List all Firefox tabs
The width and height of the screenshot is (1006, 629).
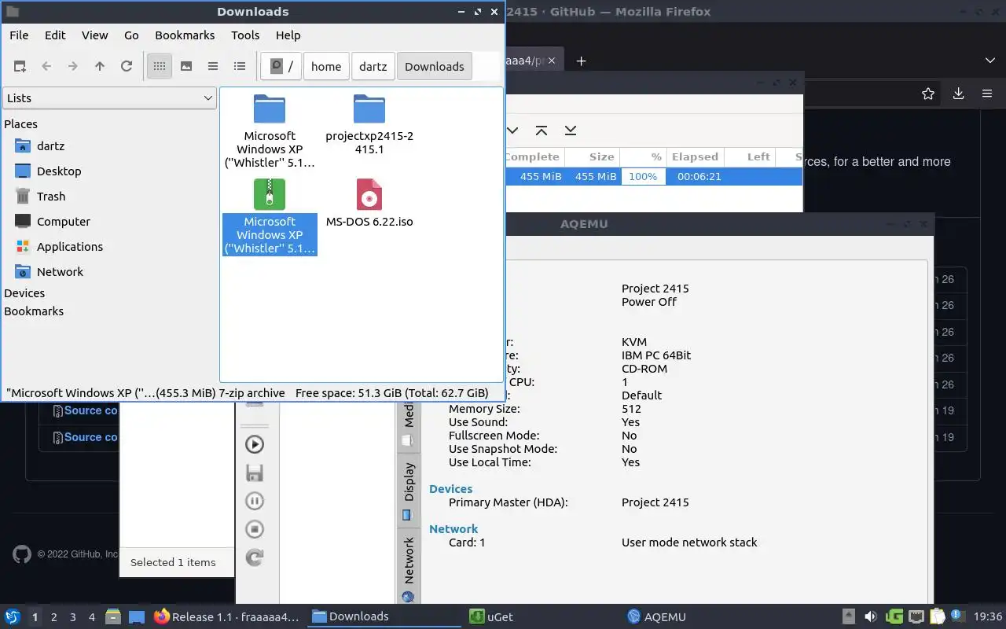990,61
